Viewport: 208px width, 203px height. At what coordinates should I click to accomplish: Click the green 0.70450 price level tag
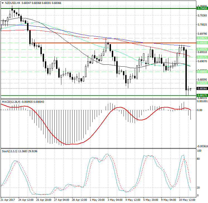(x=202, y=8)
